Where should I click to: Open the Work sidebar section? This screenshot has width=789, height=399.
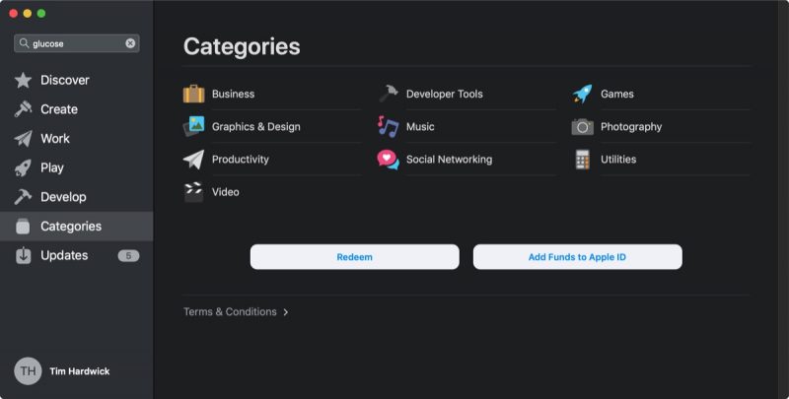click(54, 139)
